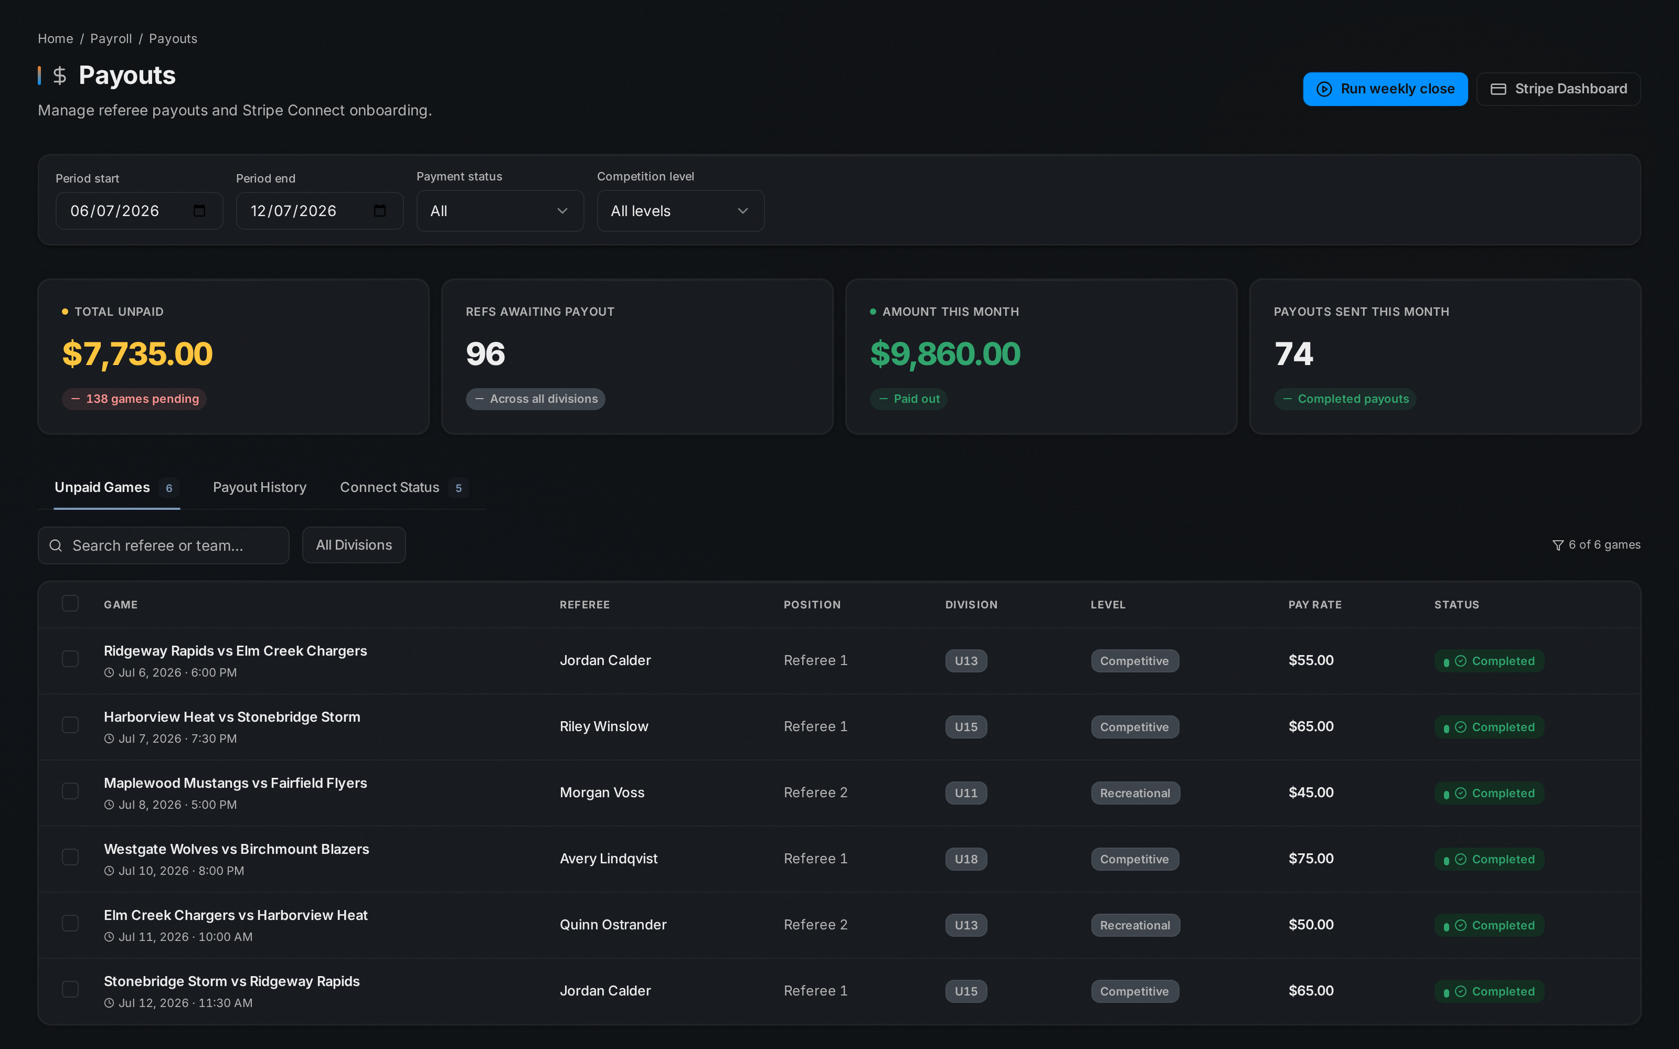Open the All Divisions filter

click(x=354, y=545)
